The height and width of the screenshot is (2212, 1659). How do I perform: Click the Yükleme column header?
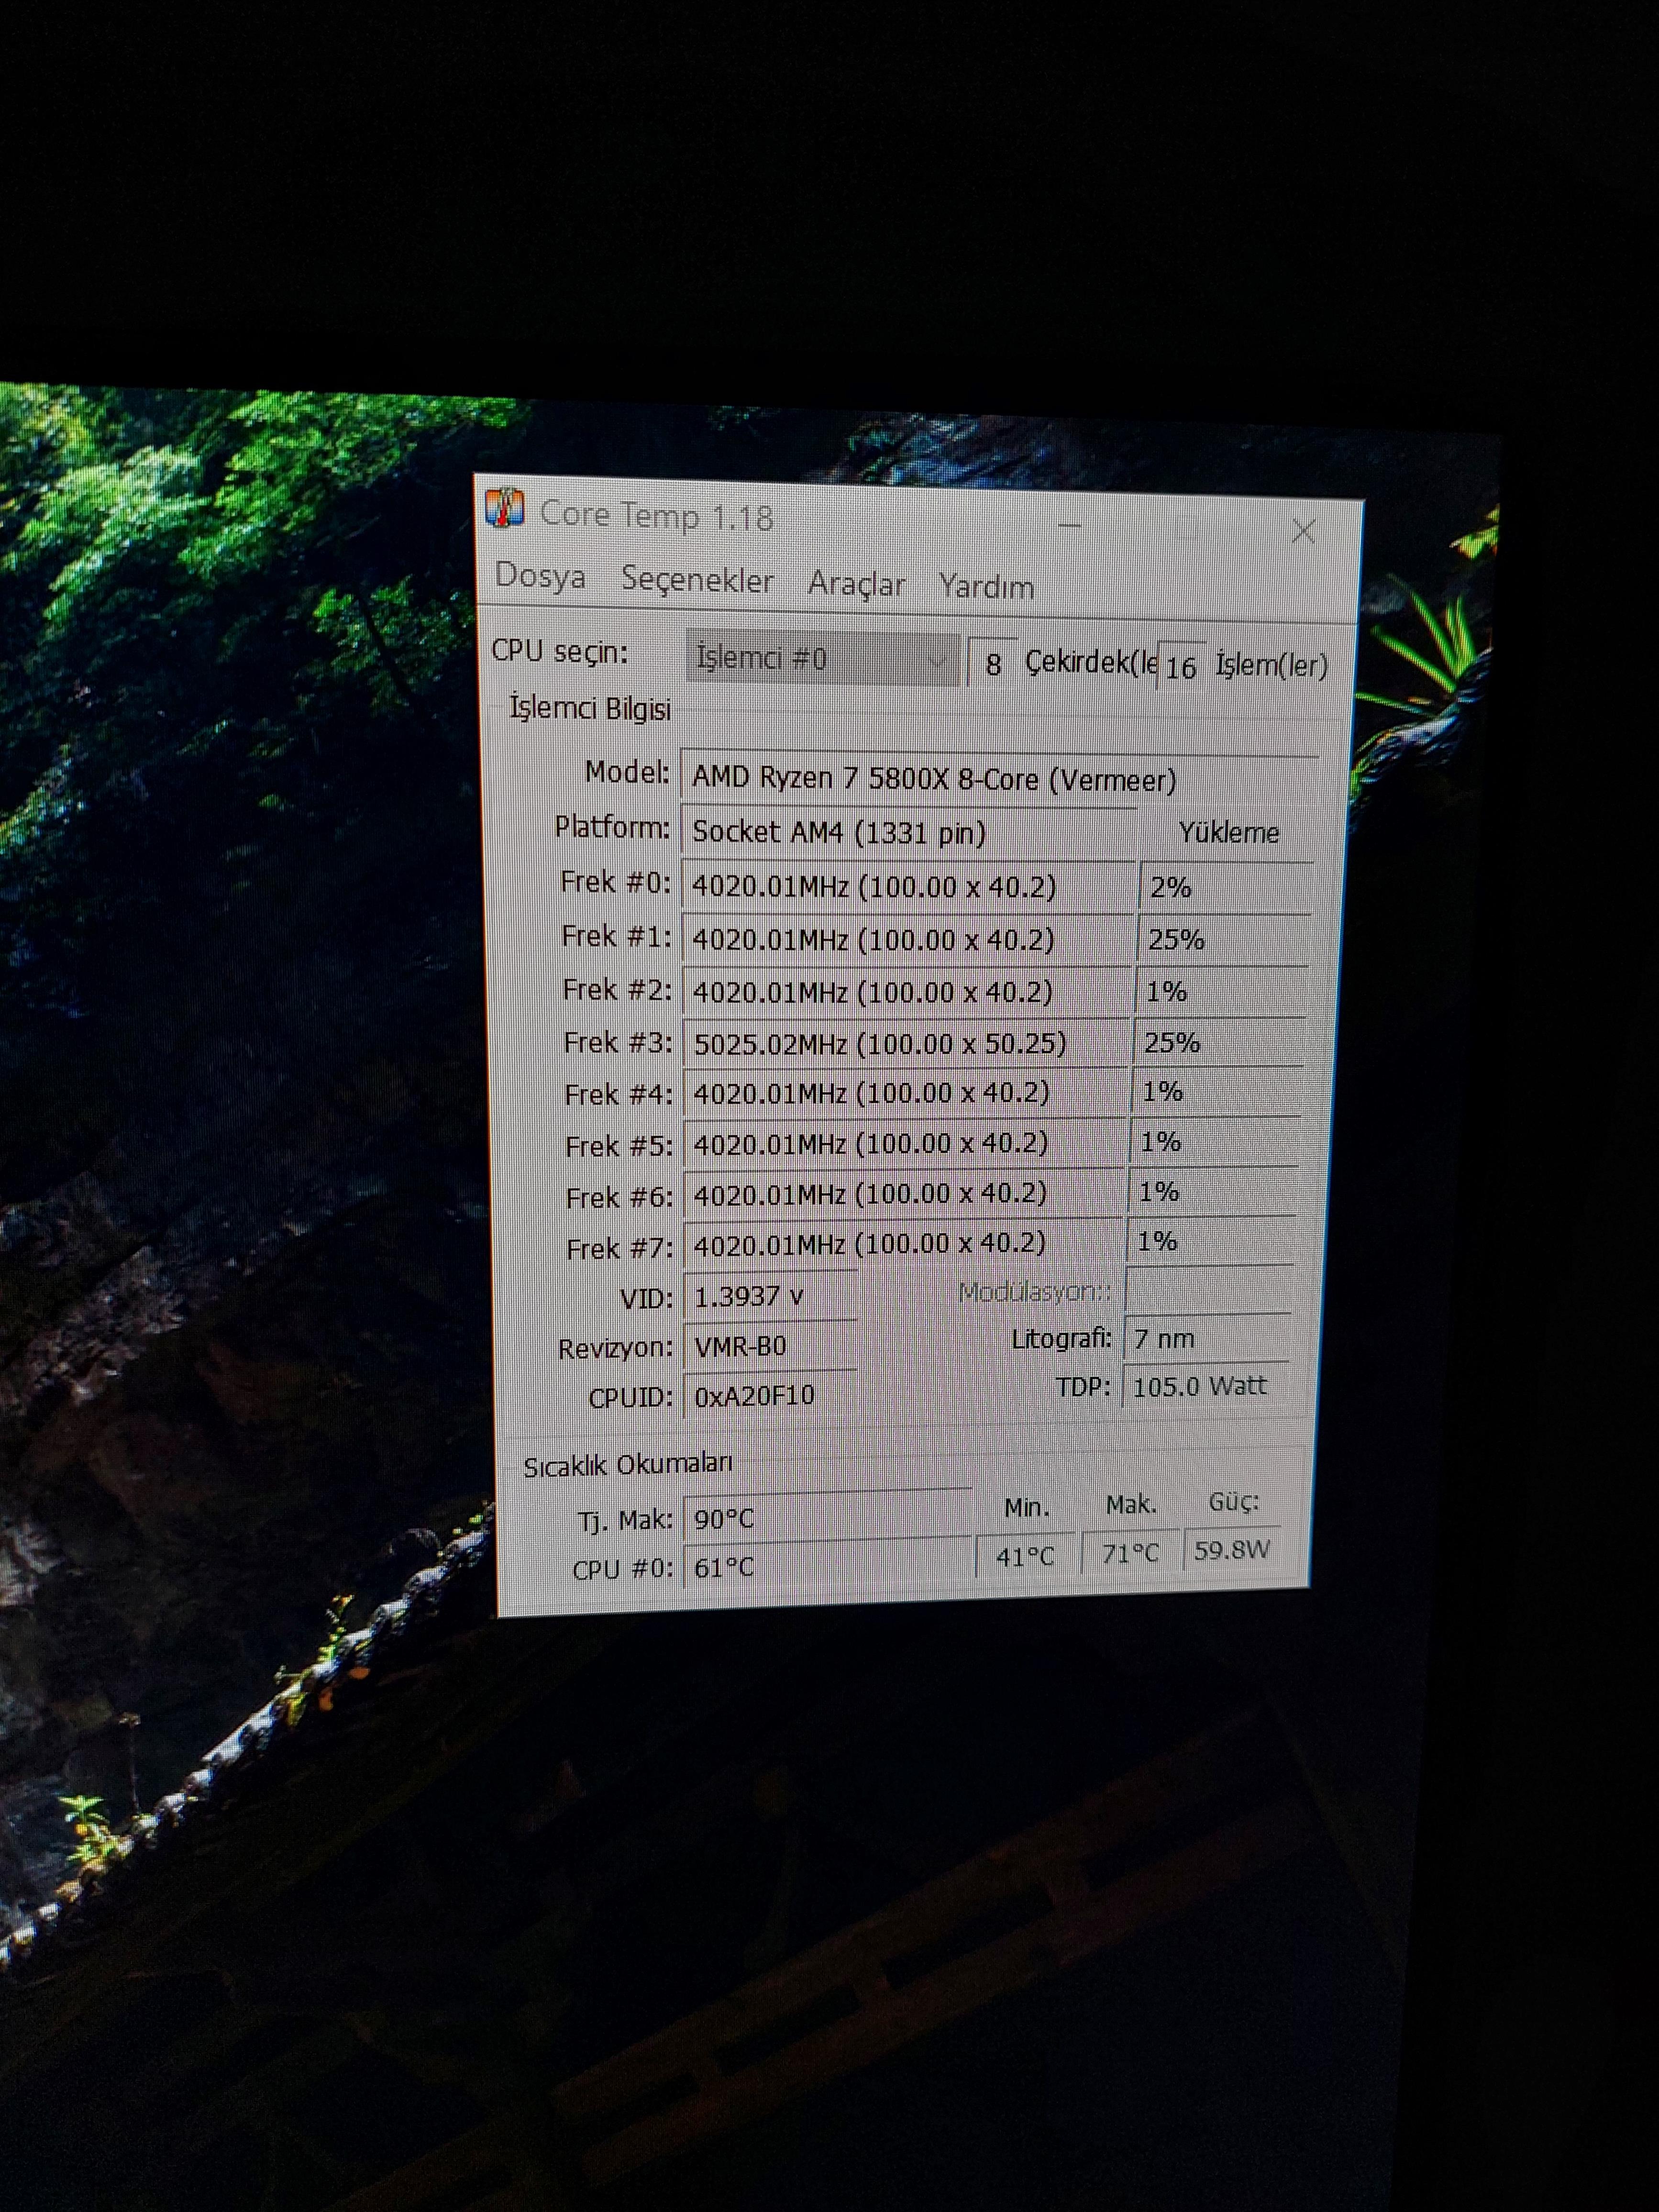click(1228, 832)
